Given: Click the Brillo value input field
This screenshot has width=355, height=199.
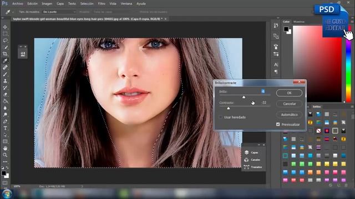Looking at the screenshot, I should click(x=263, y=91).
